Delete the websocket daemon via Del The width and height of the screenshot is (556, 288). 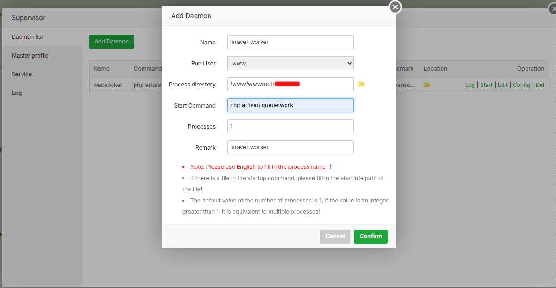(540, 85)
